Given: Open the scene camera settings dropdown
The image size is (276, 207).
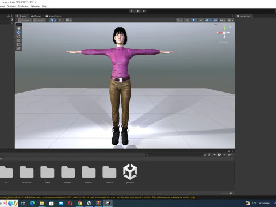Looking at the screenshot, I should point(223,20).
